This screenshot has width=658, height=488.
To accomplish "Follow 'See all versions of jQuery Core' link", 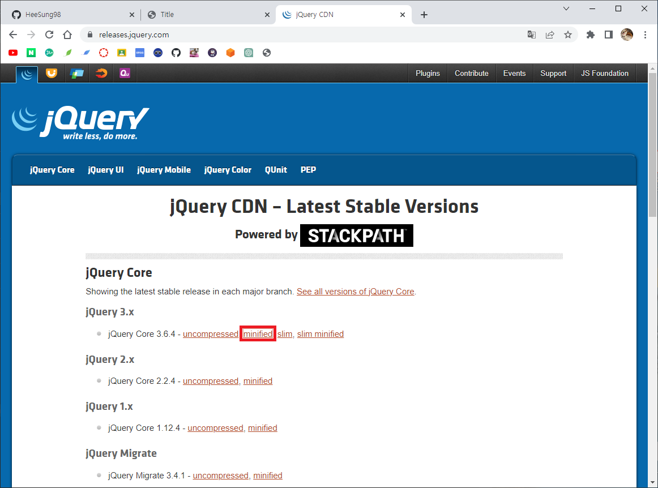I will [356, 292].
